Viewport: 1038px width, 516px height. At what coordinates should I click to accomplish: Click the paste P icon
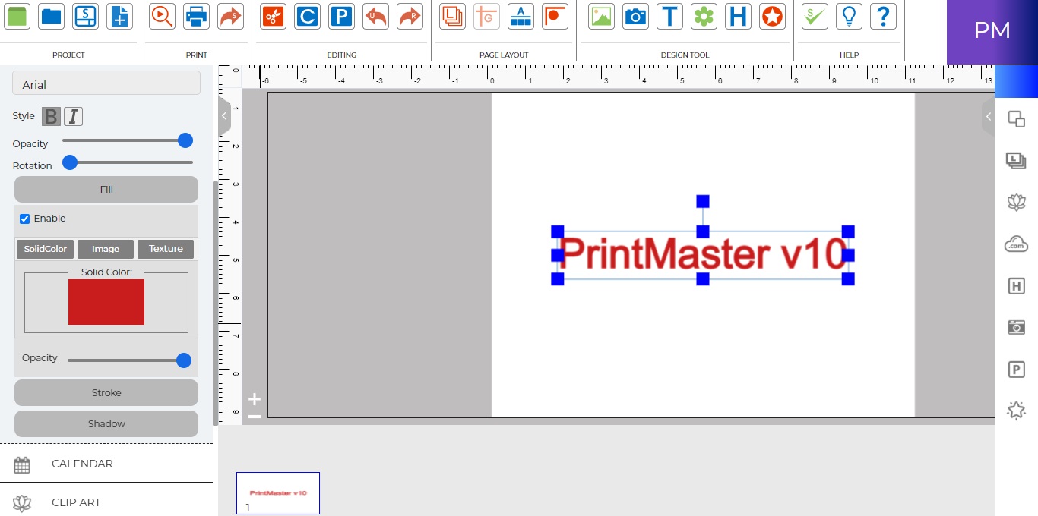[341, 16]
